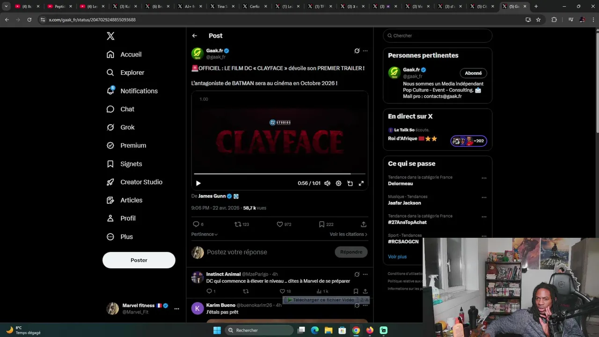Play the Clayface trailer video
Image resolution: width=599 pixels, height=337 pixels.
click(198, 183)
